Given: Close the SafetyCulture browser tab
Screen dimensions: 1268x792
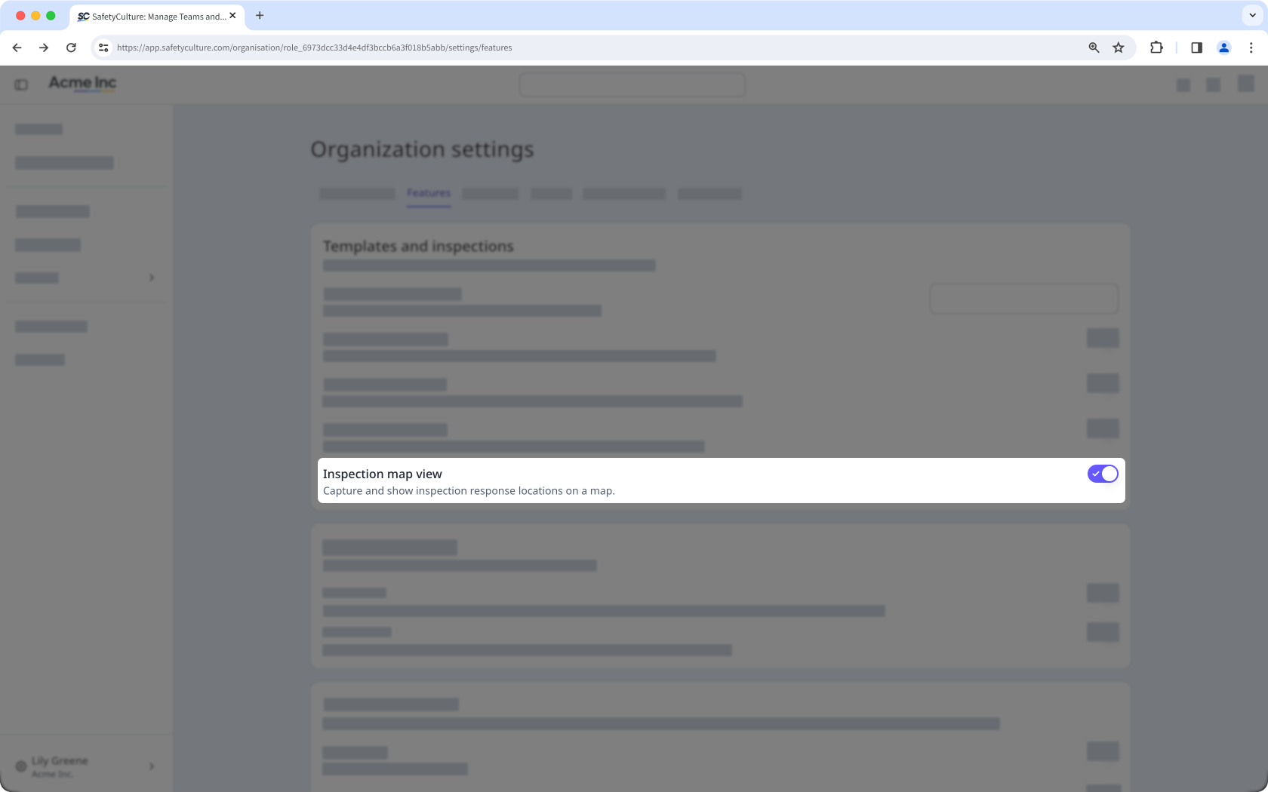Looking at the screenshot, I should coord(232,15).
